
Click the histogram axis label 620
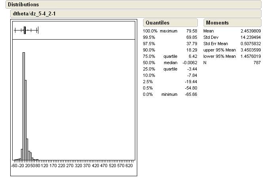[129, 166]
